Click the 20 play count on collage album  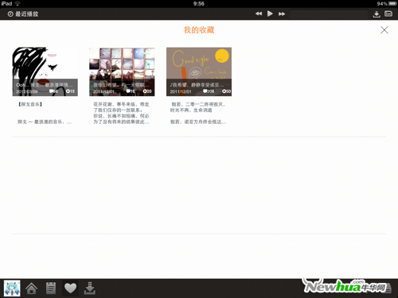(x=147, y=91)
